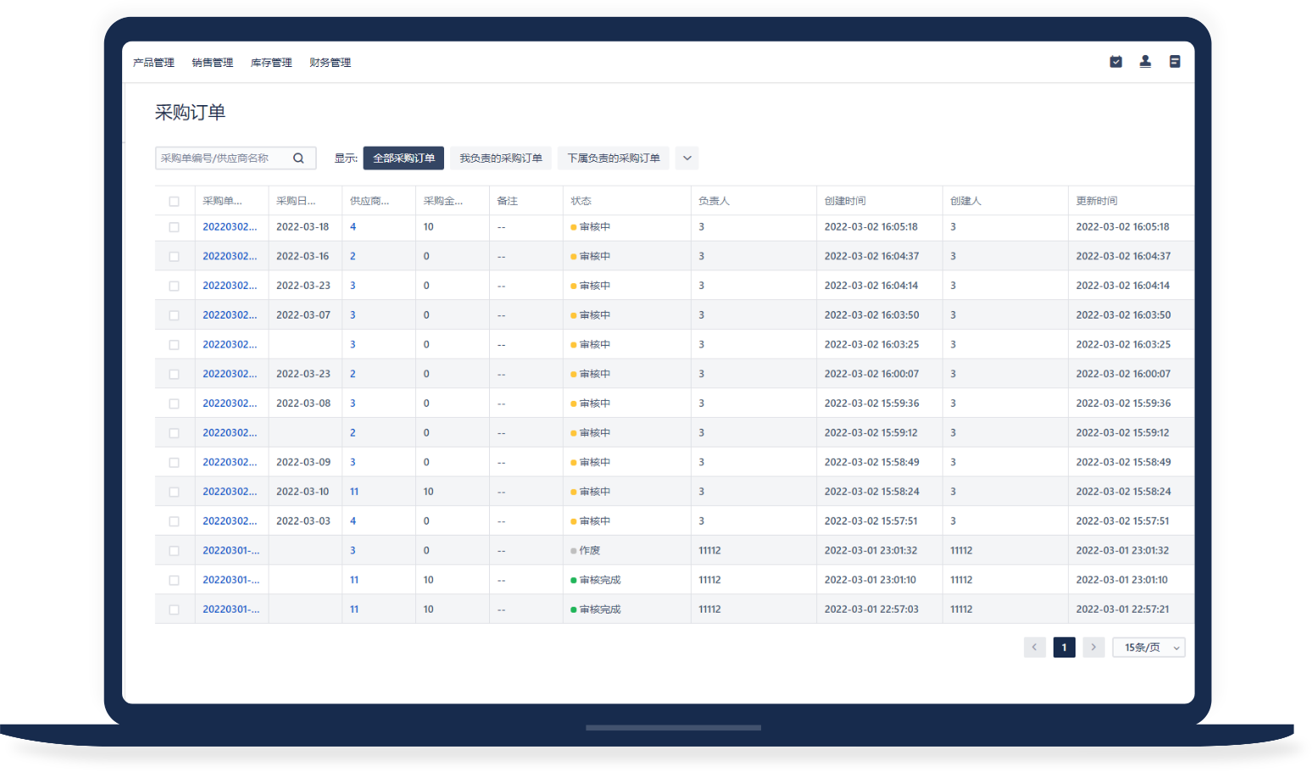
Task: Select the 全部采购订单 filter button
Action: pos(403,158)
